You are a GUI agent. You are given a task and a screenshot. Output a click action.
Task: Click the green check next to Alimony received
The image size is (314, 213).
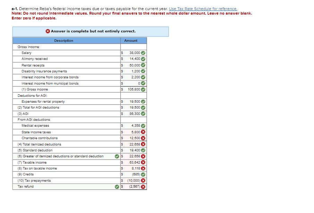(x=144, y=59)
